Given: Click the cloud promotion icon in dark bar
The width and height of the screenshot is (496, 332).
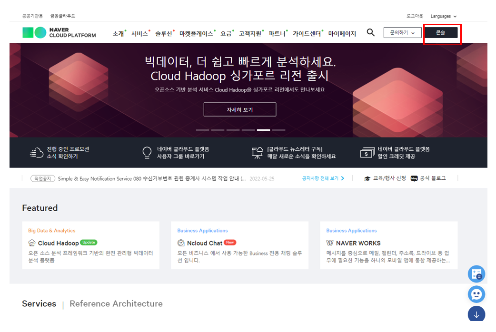Looking at the screenshot, I should click(x=37, y=153).
